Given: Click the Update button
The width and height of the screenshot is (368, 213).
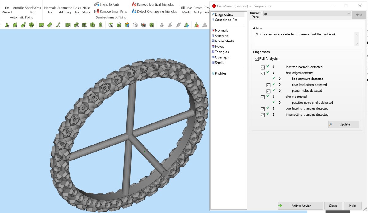Looking at the screenshot, I should (x=344, y=124).
